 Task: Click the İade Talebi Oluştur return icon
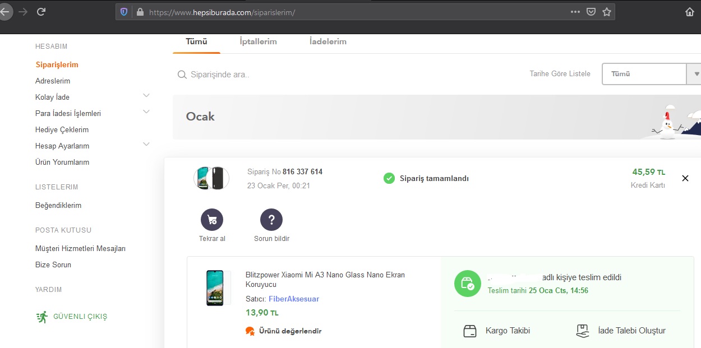(583, 331)
